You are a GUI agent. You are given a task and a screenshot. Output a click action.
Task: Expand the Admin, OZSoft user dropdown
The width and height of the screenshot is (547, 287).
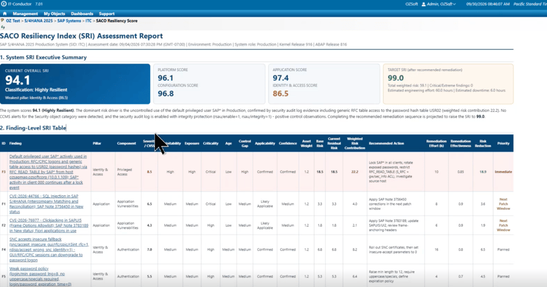pos(441,4)
